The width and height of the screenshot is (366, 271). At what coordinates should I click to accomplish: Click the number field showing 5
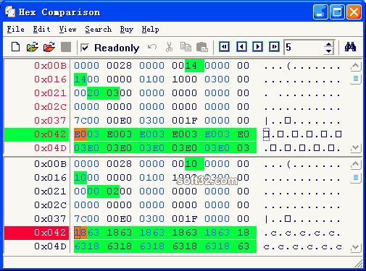304,47
